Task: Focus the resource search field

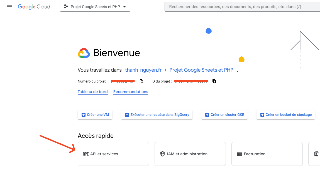Action: click(x=240, y=7)
